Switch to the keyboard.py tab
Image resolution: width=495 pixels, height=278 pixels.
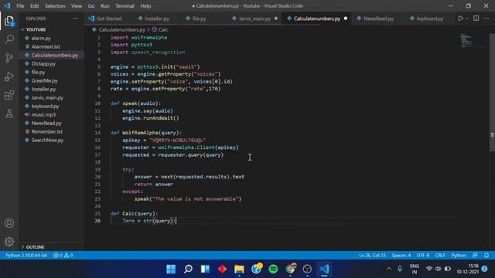click(430, 19)
